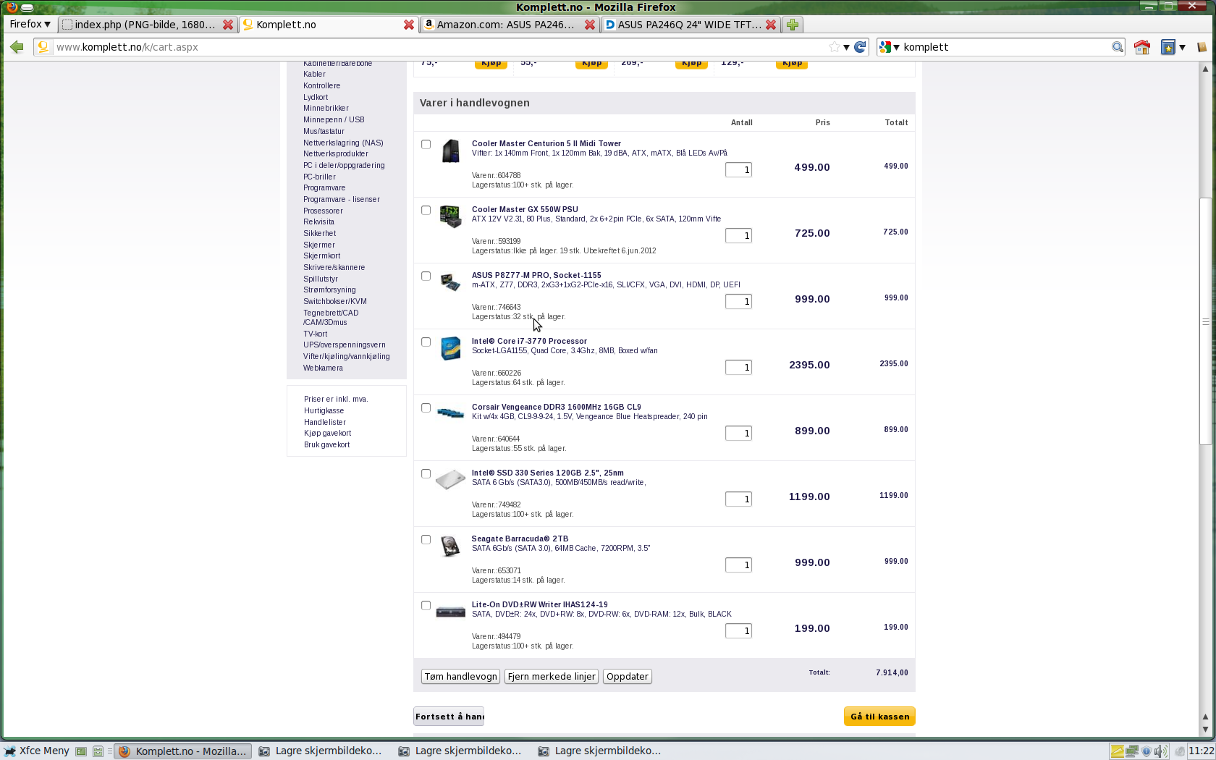
Task: Open bookmarks menu dropdown arrow
Action: (x=1182, y=47)
